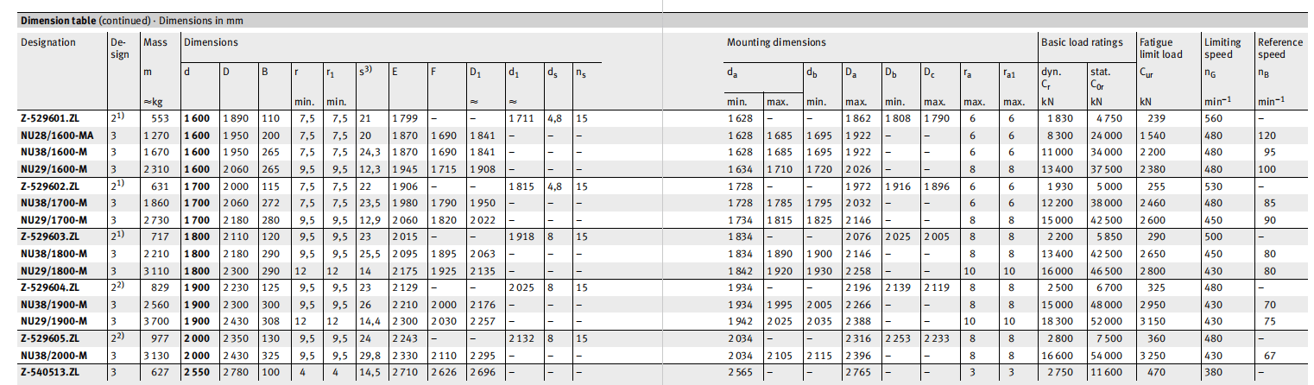
Task: Click the "De-sign" column header
Action: click(120, 48)
